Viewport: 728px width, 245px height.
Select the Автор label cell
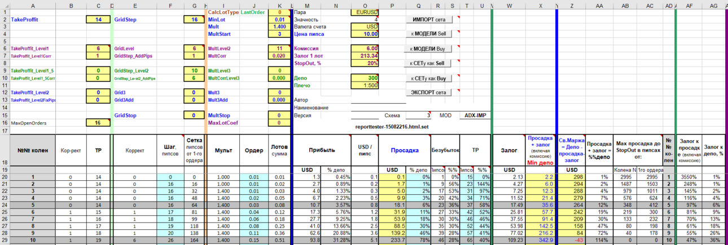pos(308,100)
